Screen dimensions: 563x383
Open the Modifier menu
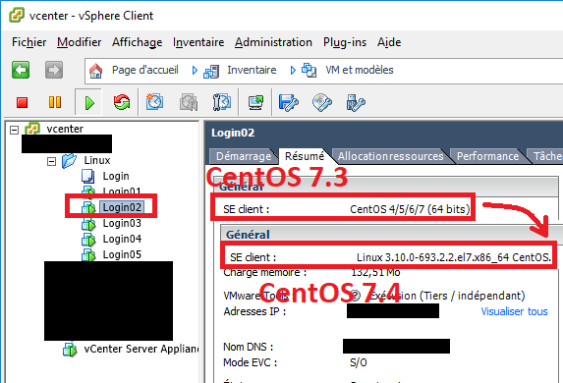(79, 42)
